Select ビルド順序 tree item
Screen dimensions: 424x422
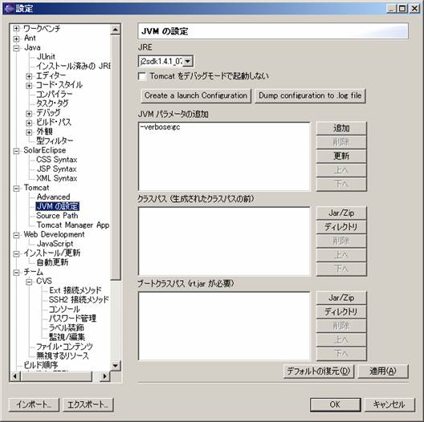(41, 365)
